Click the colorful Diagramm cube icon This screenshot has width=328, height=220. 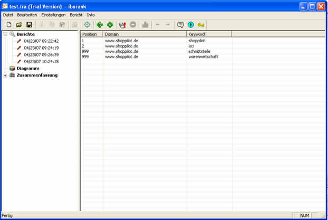[12, 68]
